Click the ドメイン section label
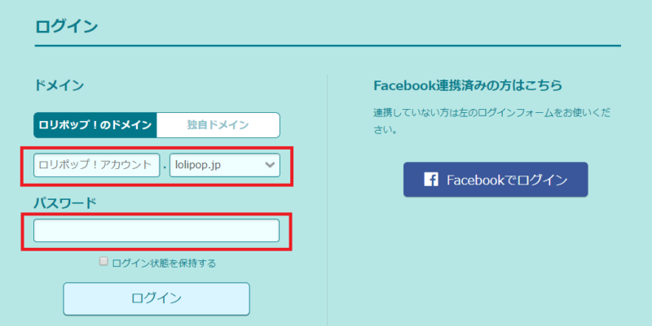The width and height of the screenshot is (652, 326). pyautogui.click(x=59, y=85)
